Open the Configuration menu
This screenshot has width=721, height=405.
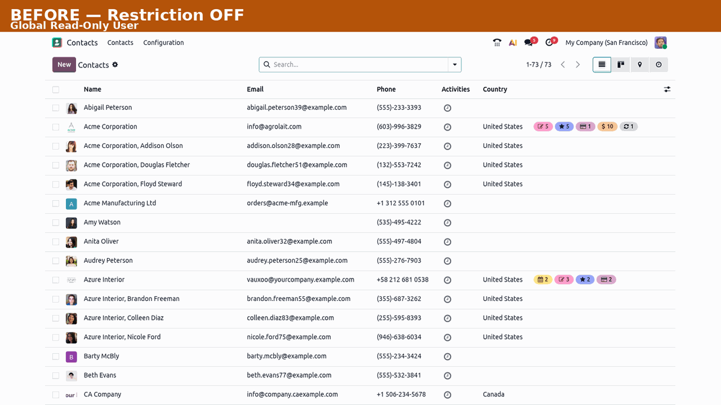coord(163,43)
